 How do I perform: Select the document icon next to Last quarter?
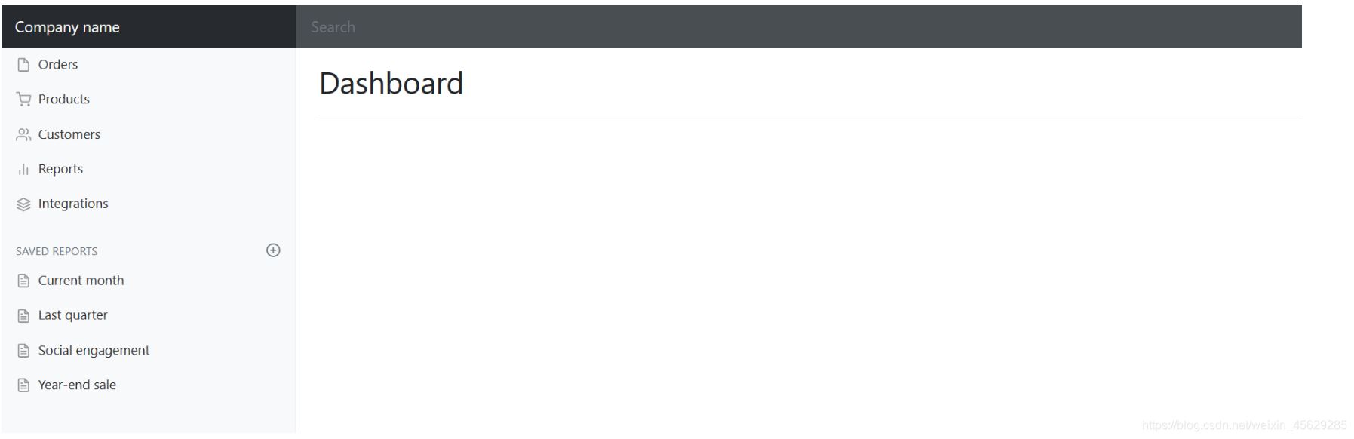(x=23, y=315)
